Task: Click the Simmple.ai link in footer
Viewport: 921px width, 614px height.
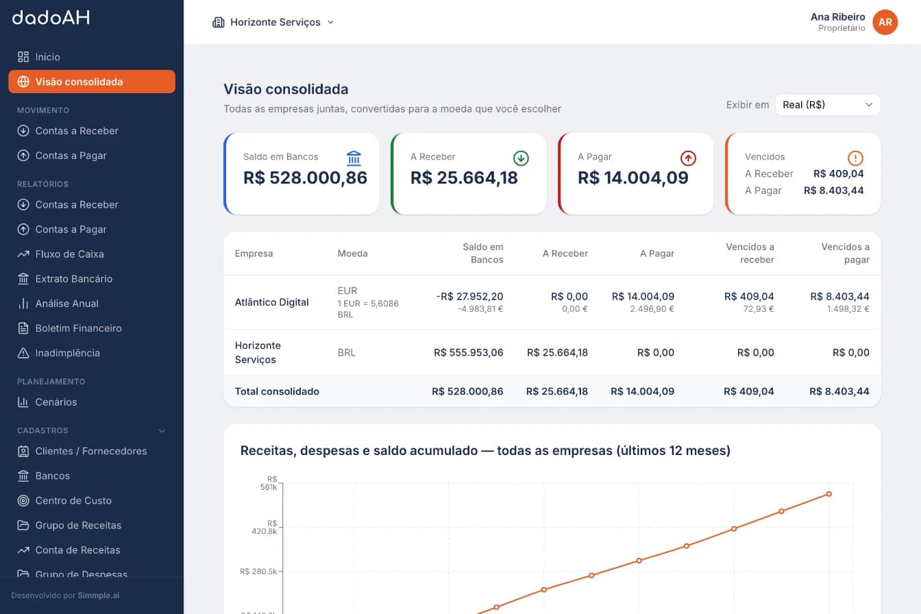Action: tap(98, 595)
